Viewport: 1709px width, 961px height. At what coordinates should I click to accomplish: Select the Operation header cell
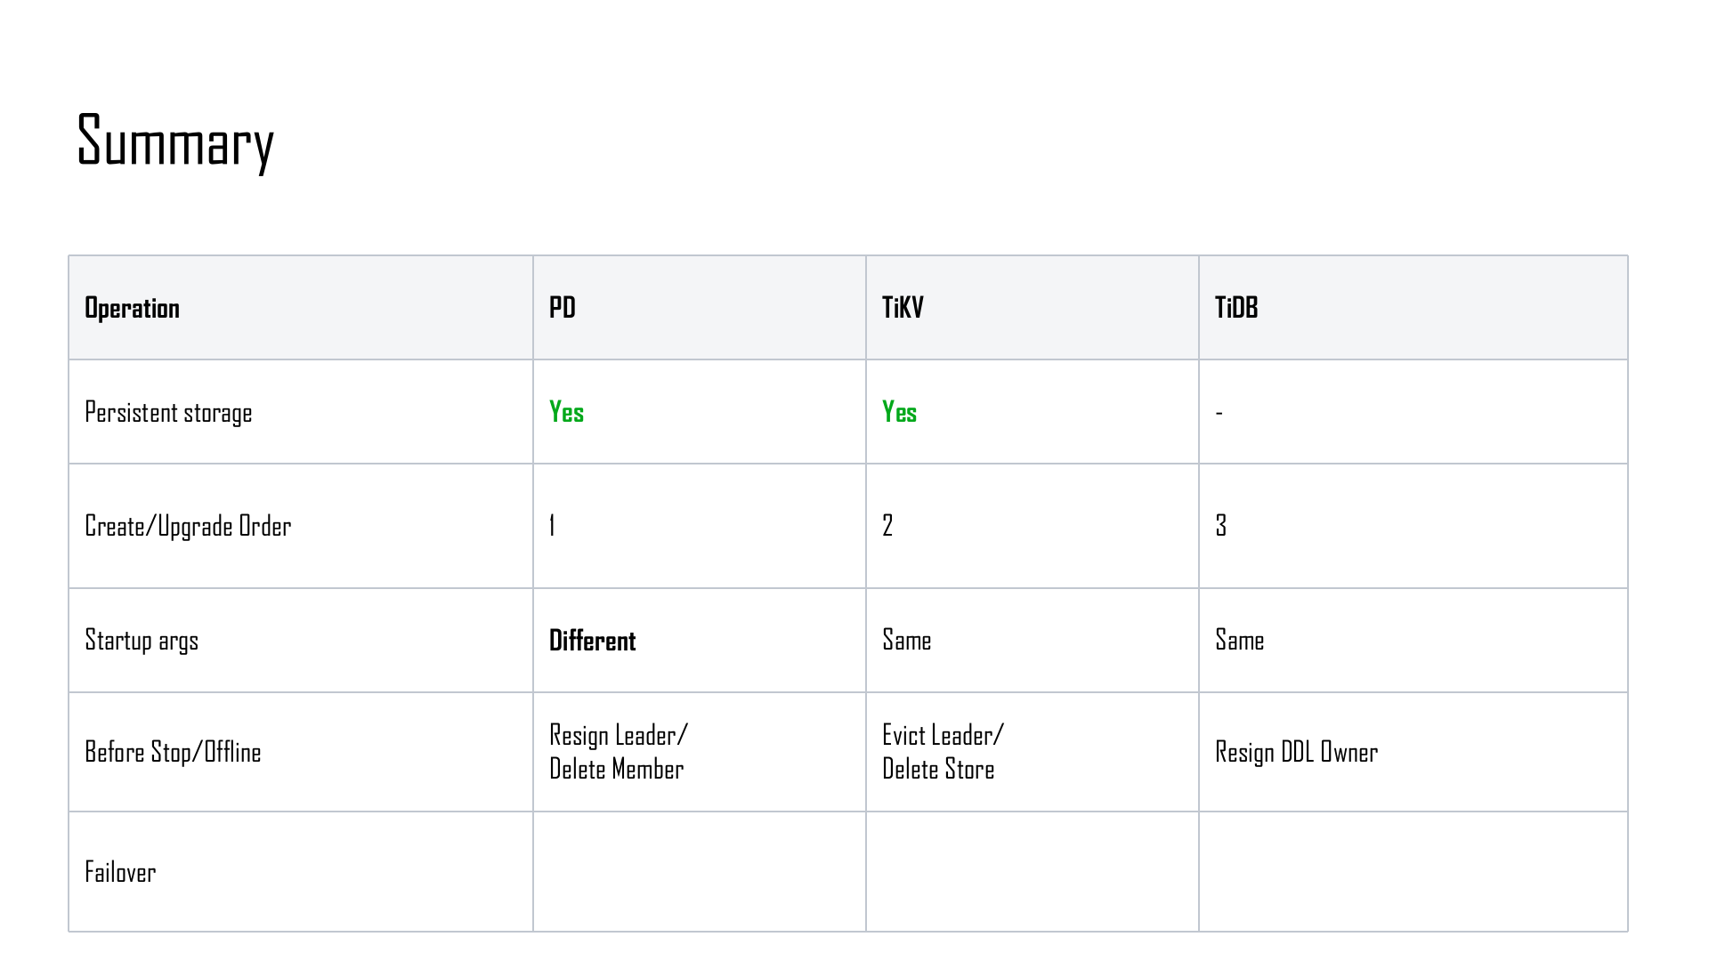[x=132, y=308]
